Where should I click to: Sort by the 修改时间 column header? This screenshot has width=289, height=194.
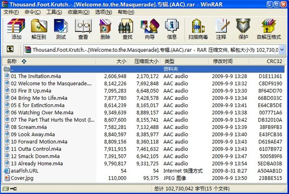pyautogui.click(x=229, y=61)
